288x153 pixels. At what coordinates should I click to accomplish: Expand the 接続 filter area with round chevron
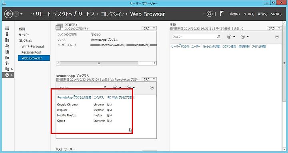tap(277, 37)
